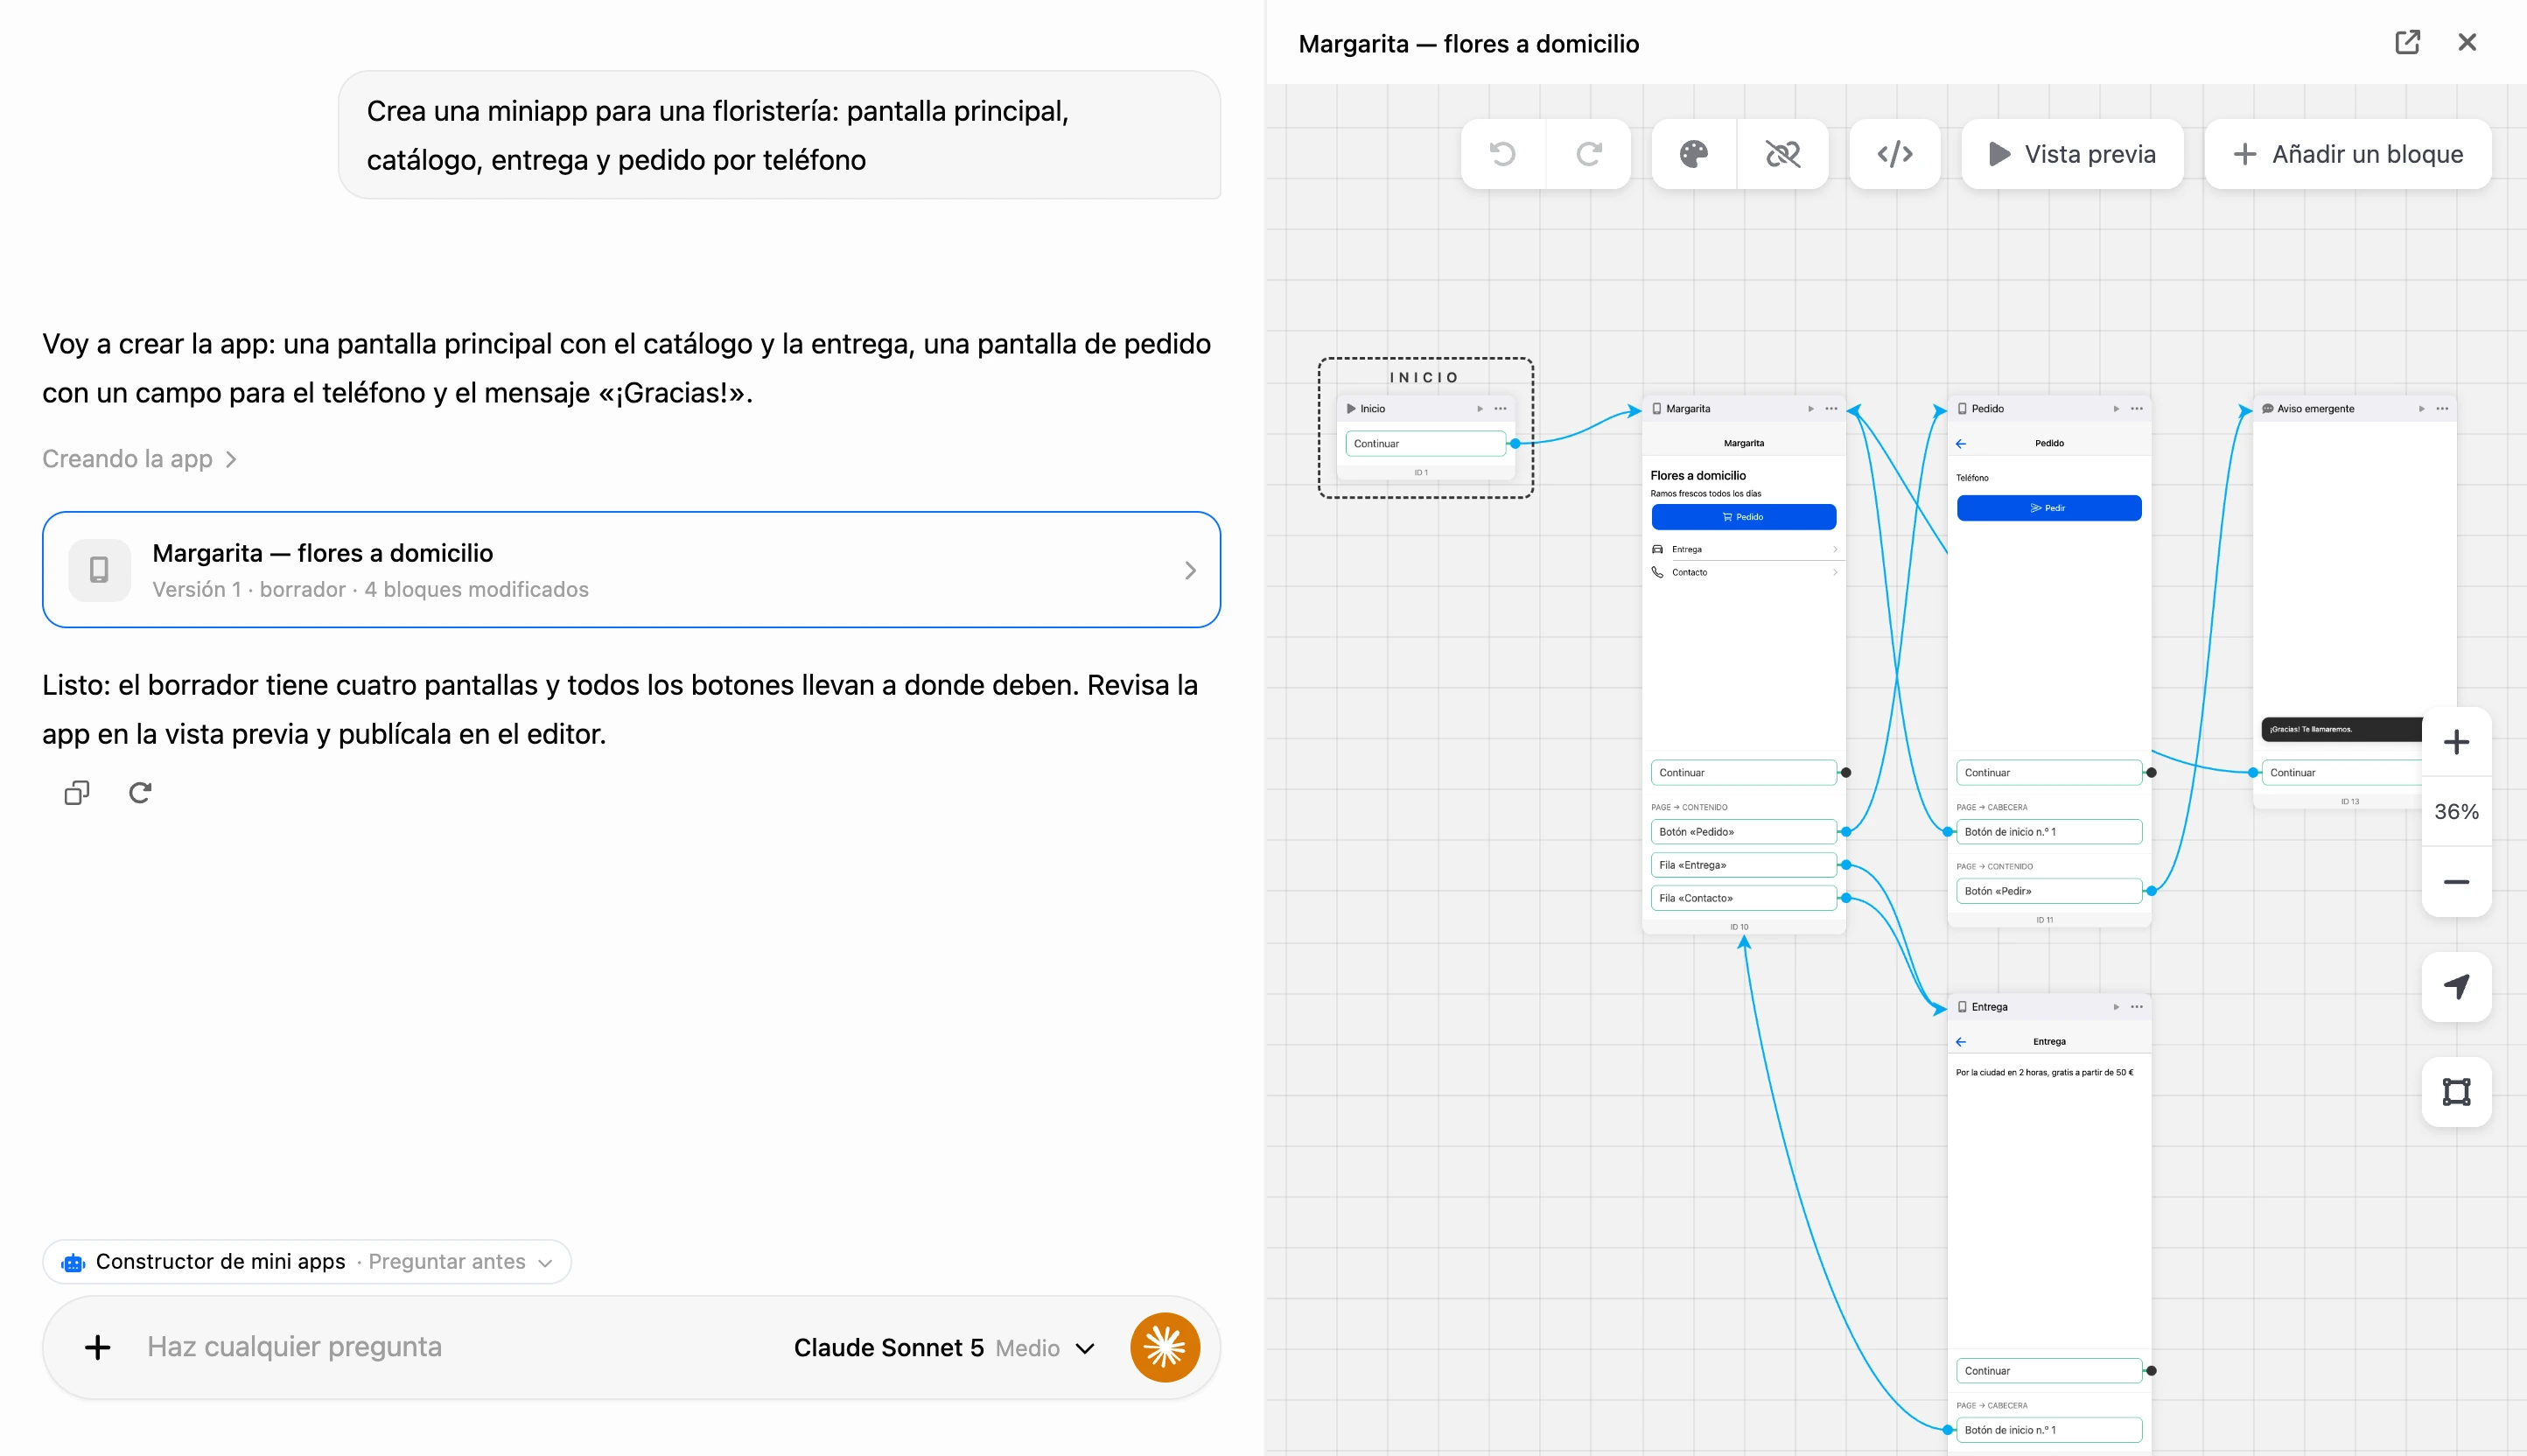The image size is (2527, 1456).
Task: Select the Fila «Contacto» output
Action: point(1743,898)
